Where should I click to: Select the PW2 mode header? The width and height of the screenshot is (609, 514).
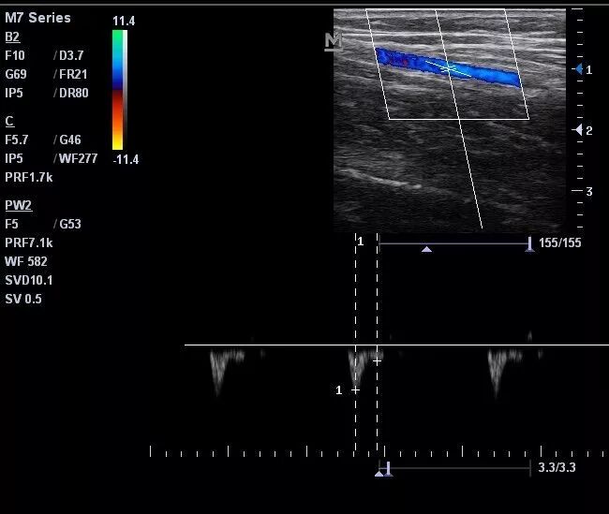pos(18,205)
